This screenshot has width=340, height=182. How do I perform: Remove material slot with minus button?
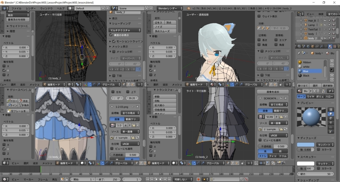click(332, 65)
